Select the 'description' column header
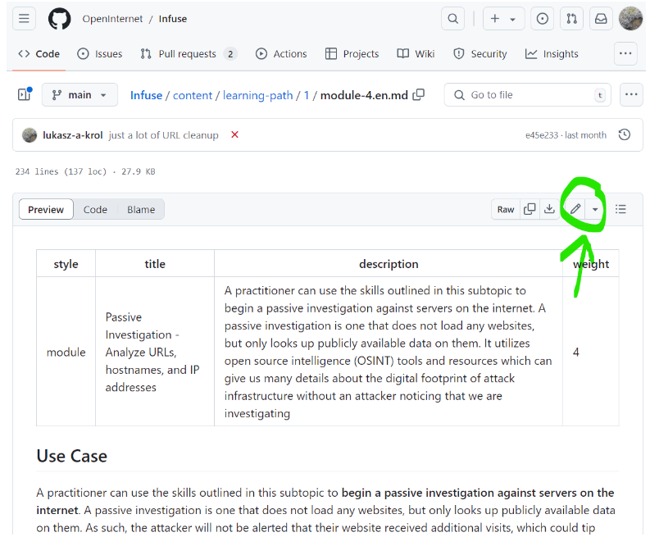 click(389, 264)
